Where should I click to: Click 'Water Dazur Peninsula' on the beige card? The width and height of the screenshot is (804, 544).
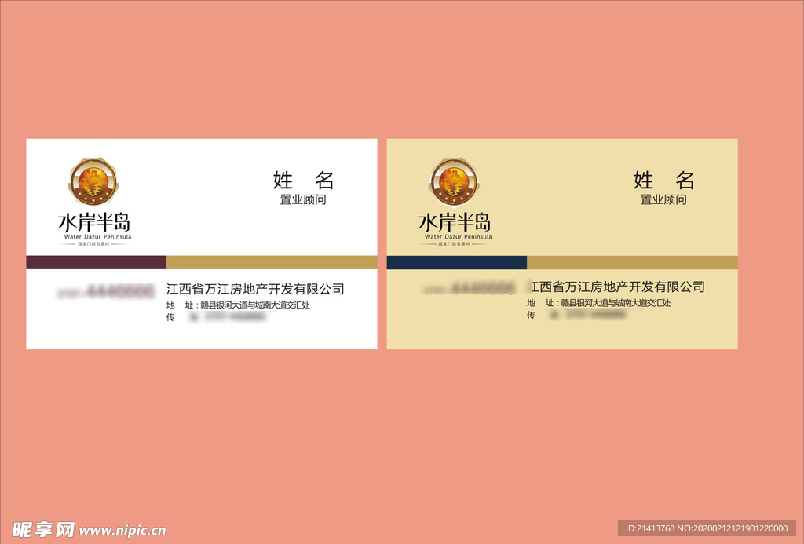click(x=458, y=237)
